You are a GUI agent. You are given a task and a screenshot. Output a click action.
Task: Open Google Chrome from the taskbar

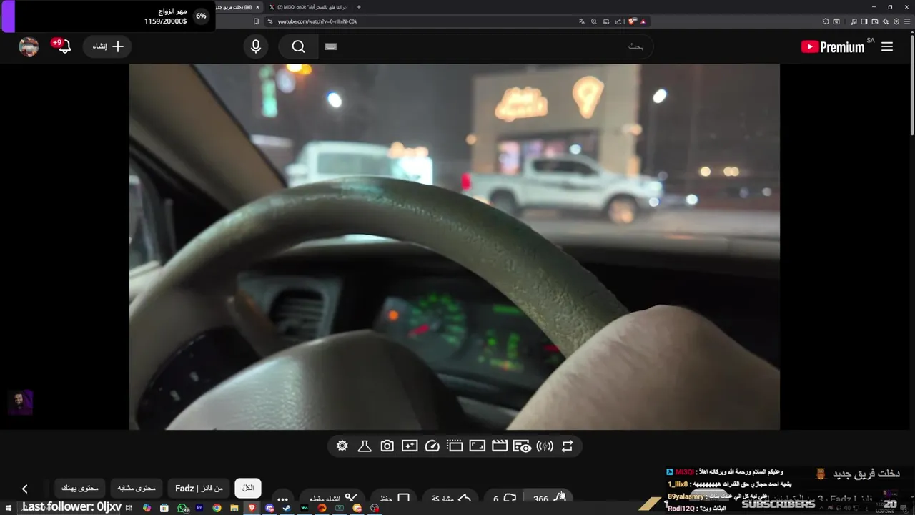[217, 508]
